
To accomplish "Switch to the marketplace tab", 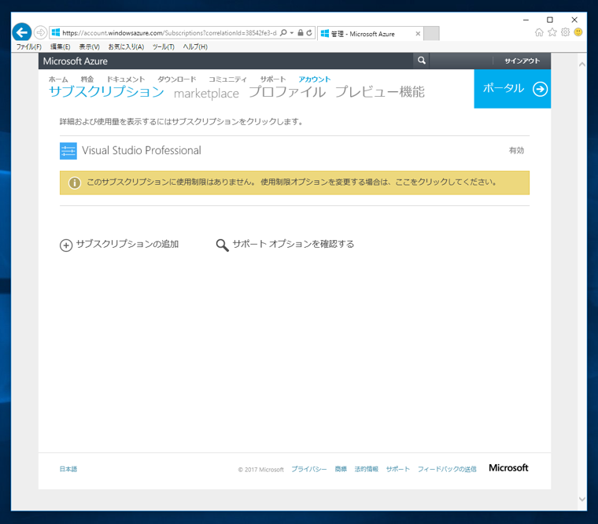I will pyautogui.click(x=206, y=94).
